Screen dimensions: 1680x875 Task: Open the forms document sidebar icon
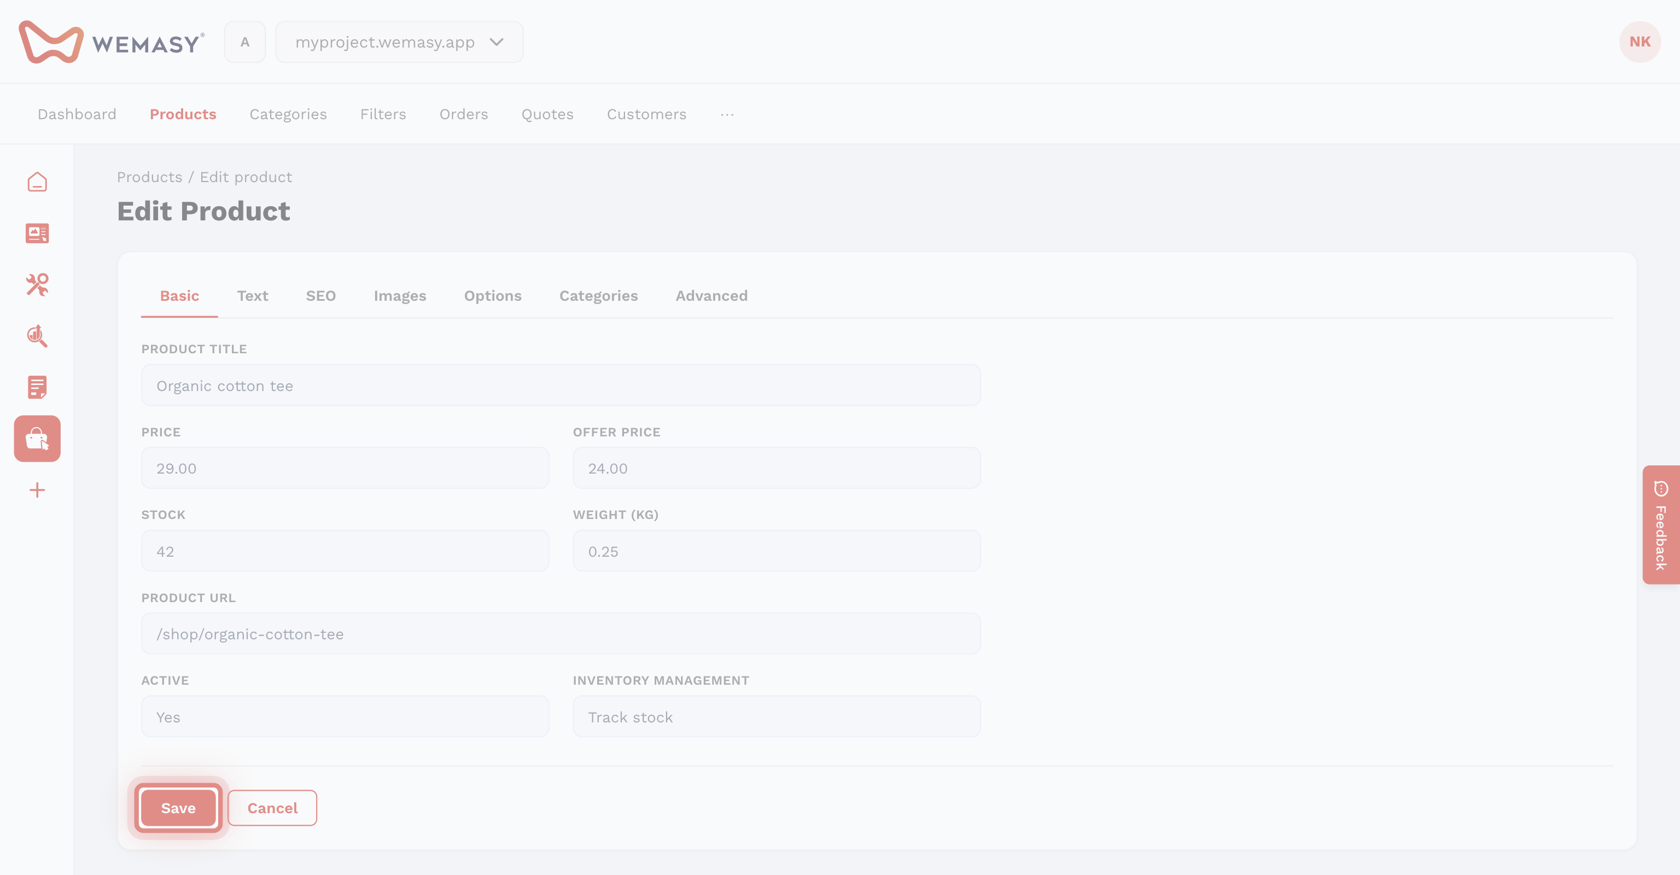pyautogui.click(x=37, y=387)
